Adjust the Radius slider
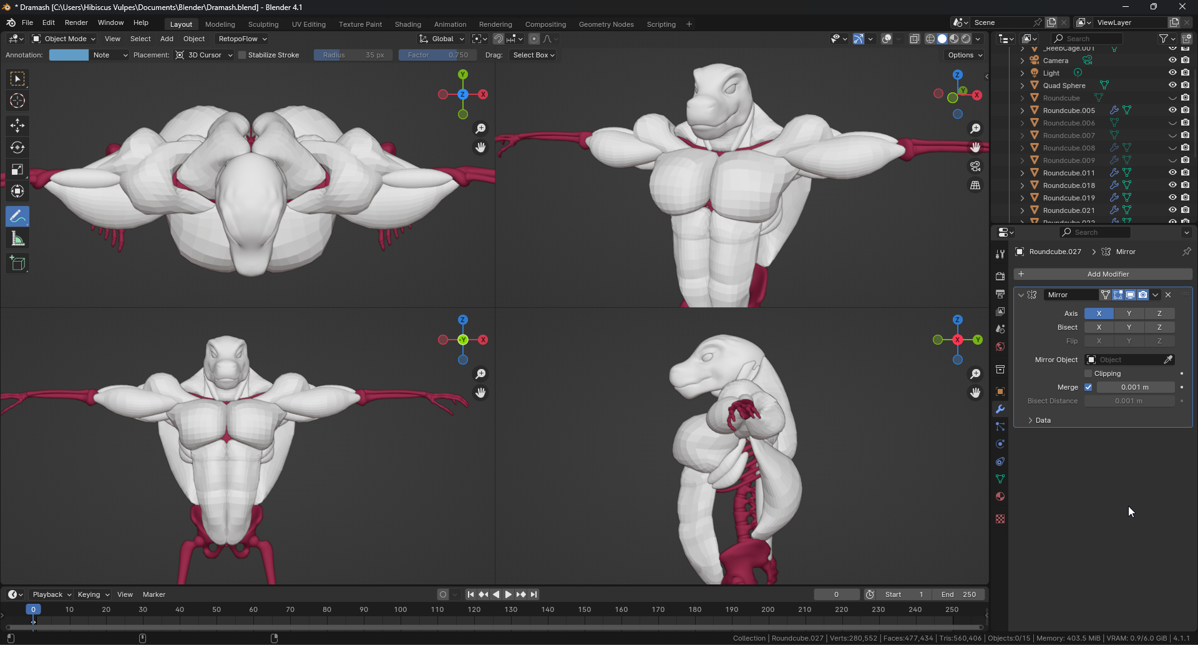The height and width of the screenshot is (645, 1198). (353, 55)
